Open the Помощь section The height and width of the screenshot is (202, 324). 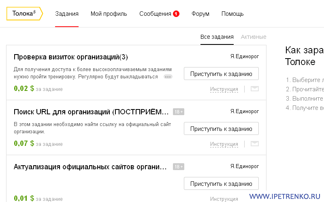pos(232,14)
